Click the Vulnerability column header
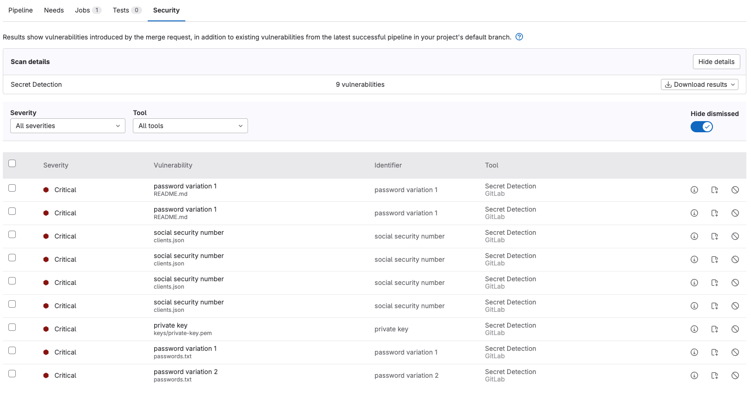 tap(173, 165)
